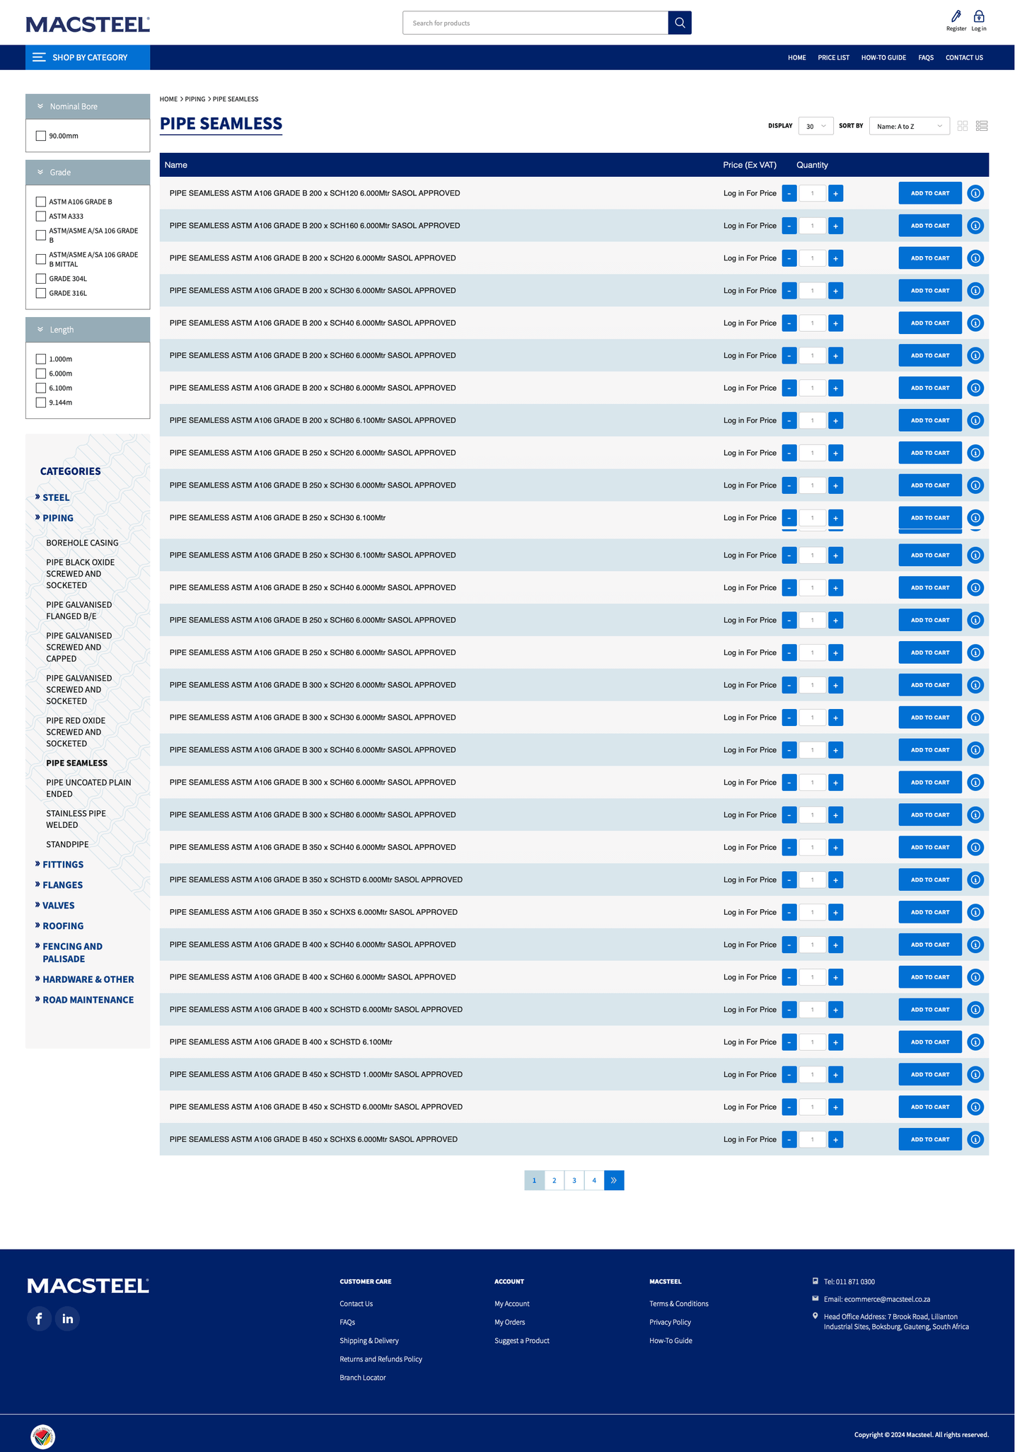Show info for 200 x SCH160 pipe
This screenshot has height=1452, width=1022.
pyautogui.click(x=975, y=226)
